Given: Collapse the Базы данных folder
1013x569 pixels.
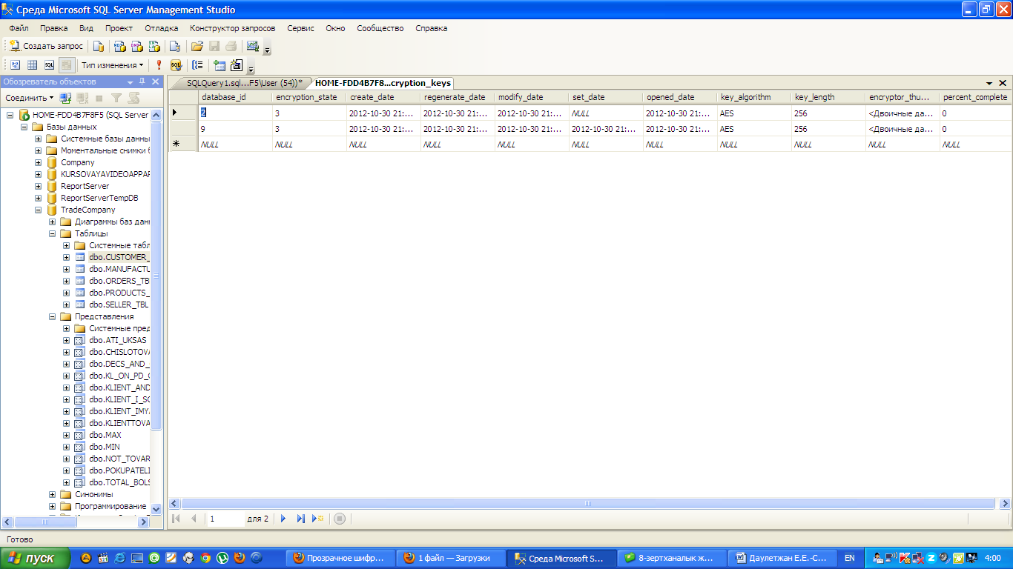Looking at the screenshot, I should point(24,127).
